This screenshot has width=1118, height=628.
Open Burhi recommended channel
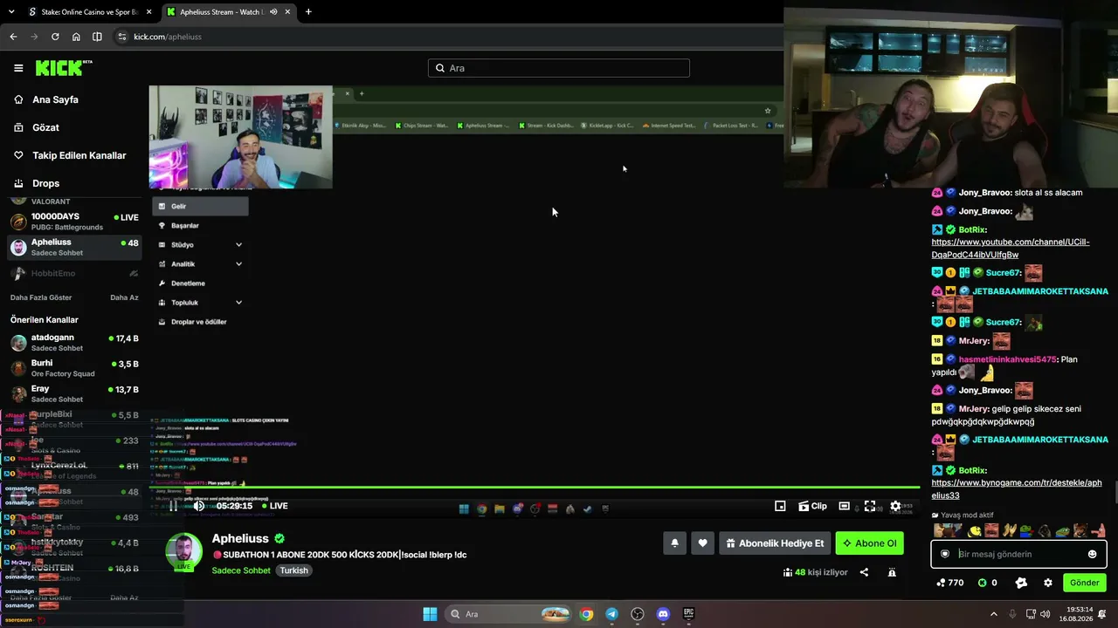[74, 368]
